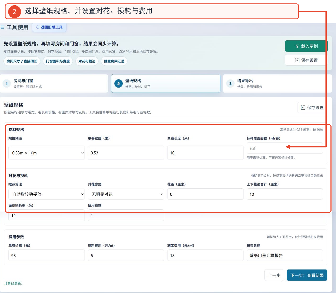Viewport: 336px width, 293px height.
Task: Click the 对花与损耗 section heading
Action: pyautogui.click(x=18, y=176)
